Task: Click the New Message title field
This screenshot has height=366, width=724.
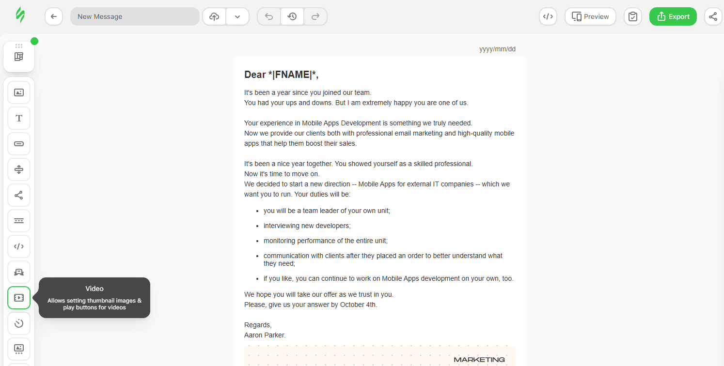Action: (135, 16)
